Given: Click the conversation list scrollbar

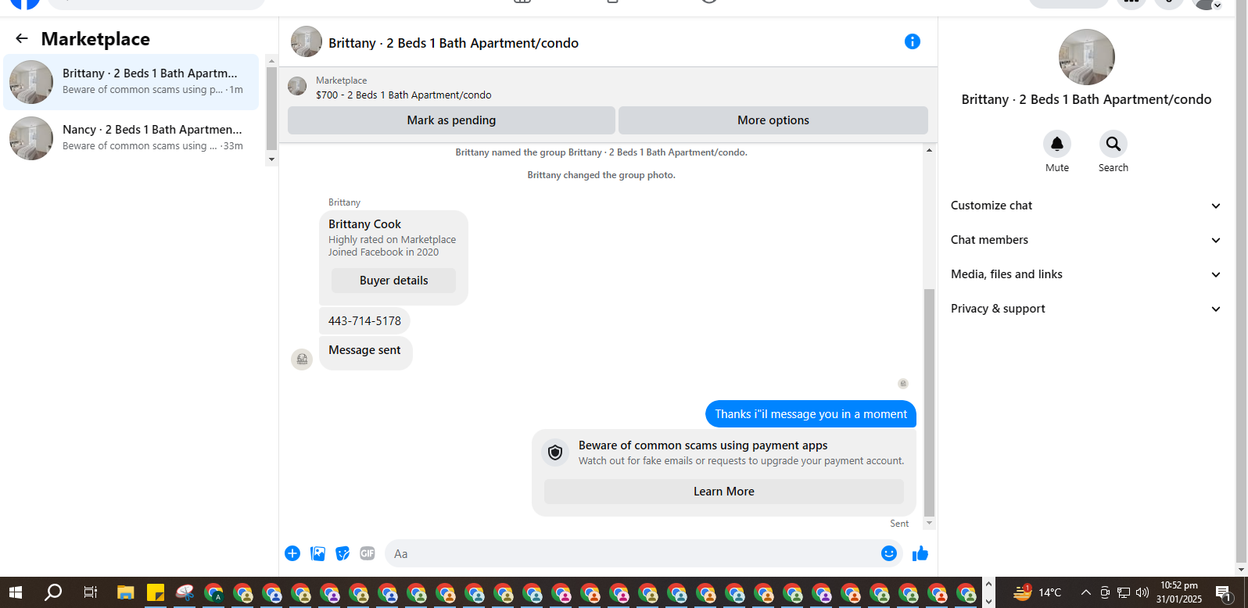Looking at the screenshot, I should tap(271, 109).
